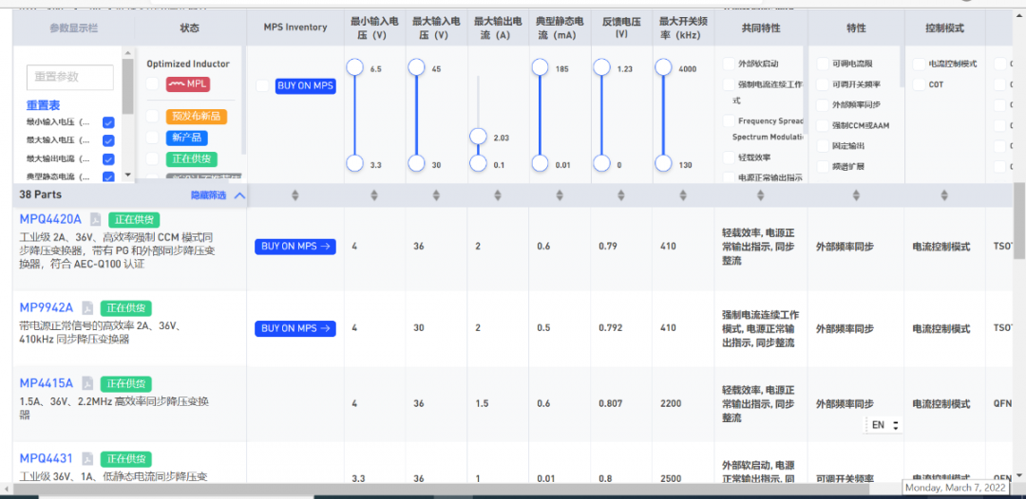Open the MPQ4420A datasheet PDF icon

96,219
